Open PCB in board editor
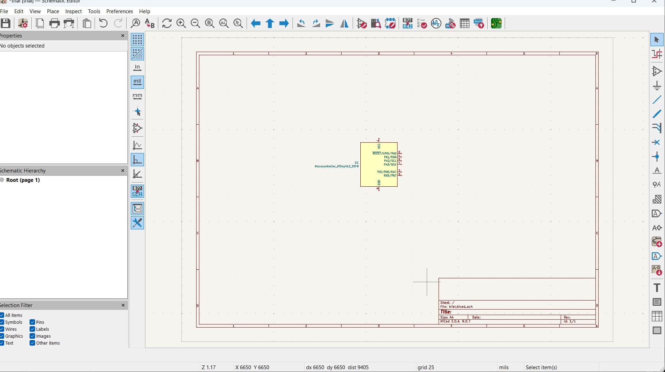Viewport: 665px width, 372px height. coord(496,23)
